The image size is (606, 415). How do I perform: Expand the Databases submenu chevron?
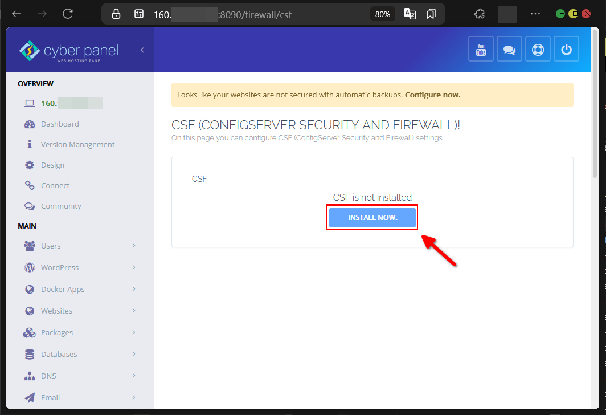(x=134, y=354)
